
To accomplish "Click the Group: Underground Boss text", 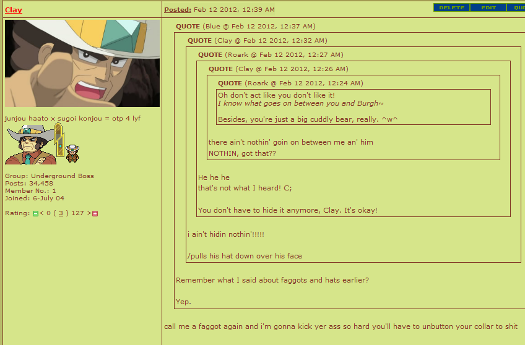I will (x=50, y=176).
